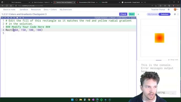This screenshot has width=181, height=102.
Task: Click the browser home icon
Action: [x=11, y=6]
